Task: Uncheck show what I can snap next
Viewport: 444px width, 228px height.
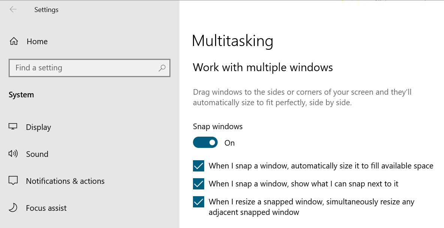Action: [199, 184]
